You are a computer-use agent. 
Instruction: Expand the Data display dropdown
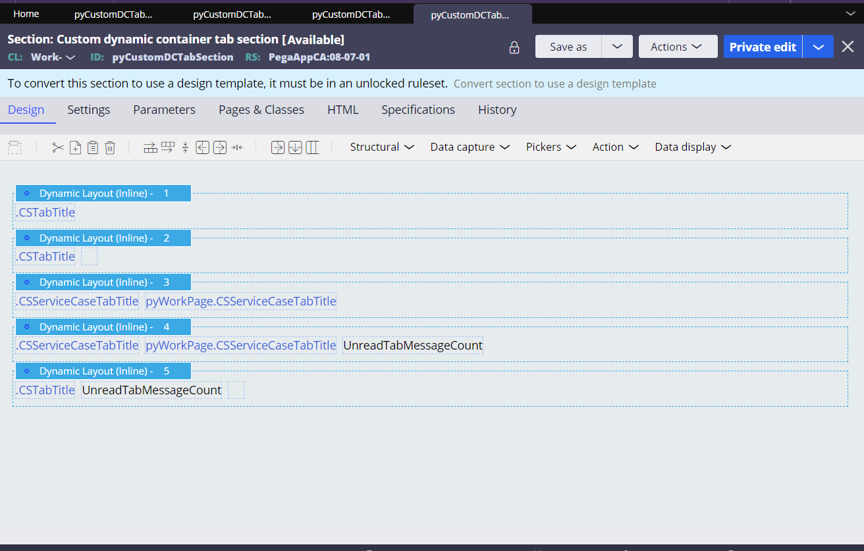pos(693,147)
